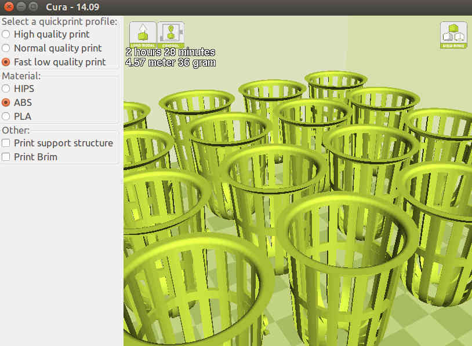The height and width of the screenshot is (346, 472).
Task: Maximize the Cura window
Action: pyautogui.click(x=34, y=6)
